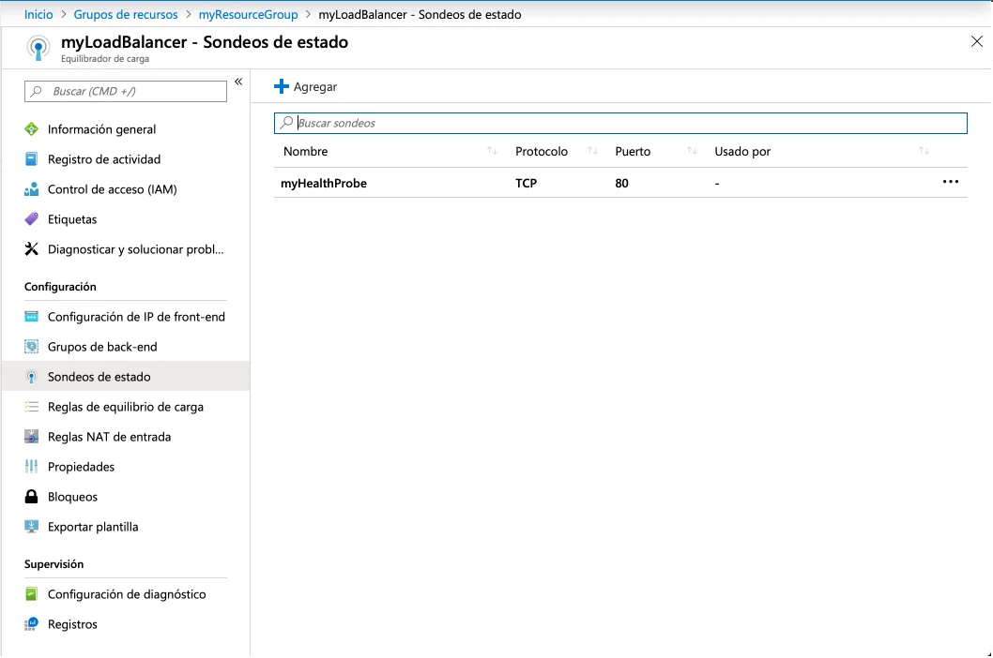
Task: Click the Reglas NAT de entrada icon
Action: point(31,437)
